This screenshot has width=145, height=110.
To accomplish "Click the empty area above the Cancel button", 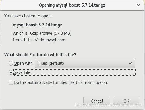I will [96, 92].
